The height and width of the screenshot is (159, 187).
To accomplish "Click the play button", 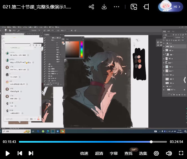I will pyautogui.click(x=8, y=153).
